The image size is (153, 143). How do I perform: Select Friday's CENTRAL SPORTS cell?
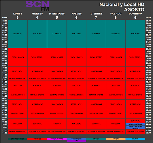[96, 95]
